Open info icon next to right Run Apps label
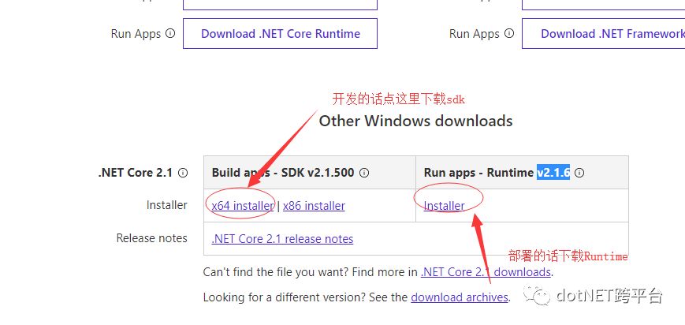 pos(509,33)
